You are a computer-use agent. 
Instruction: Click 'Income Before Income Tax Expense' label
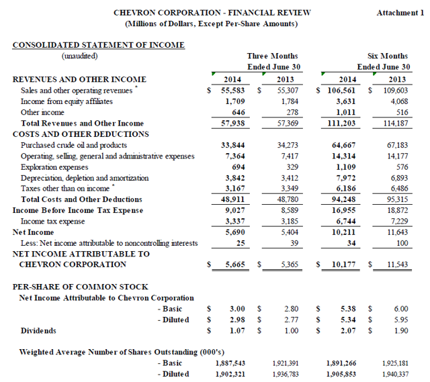[x=78, y=210]
